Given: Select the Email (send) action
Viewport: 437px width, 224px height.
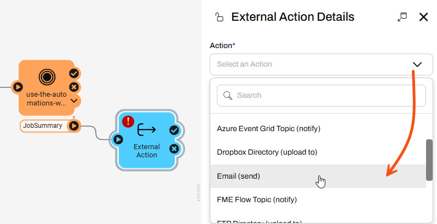Looking at the screenshot, I should tap(239, 176).
